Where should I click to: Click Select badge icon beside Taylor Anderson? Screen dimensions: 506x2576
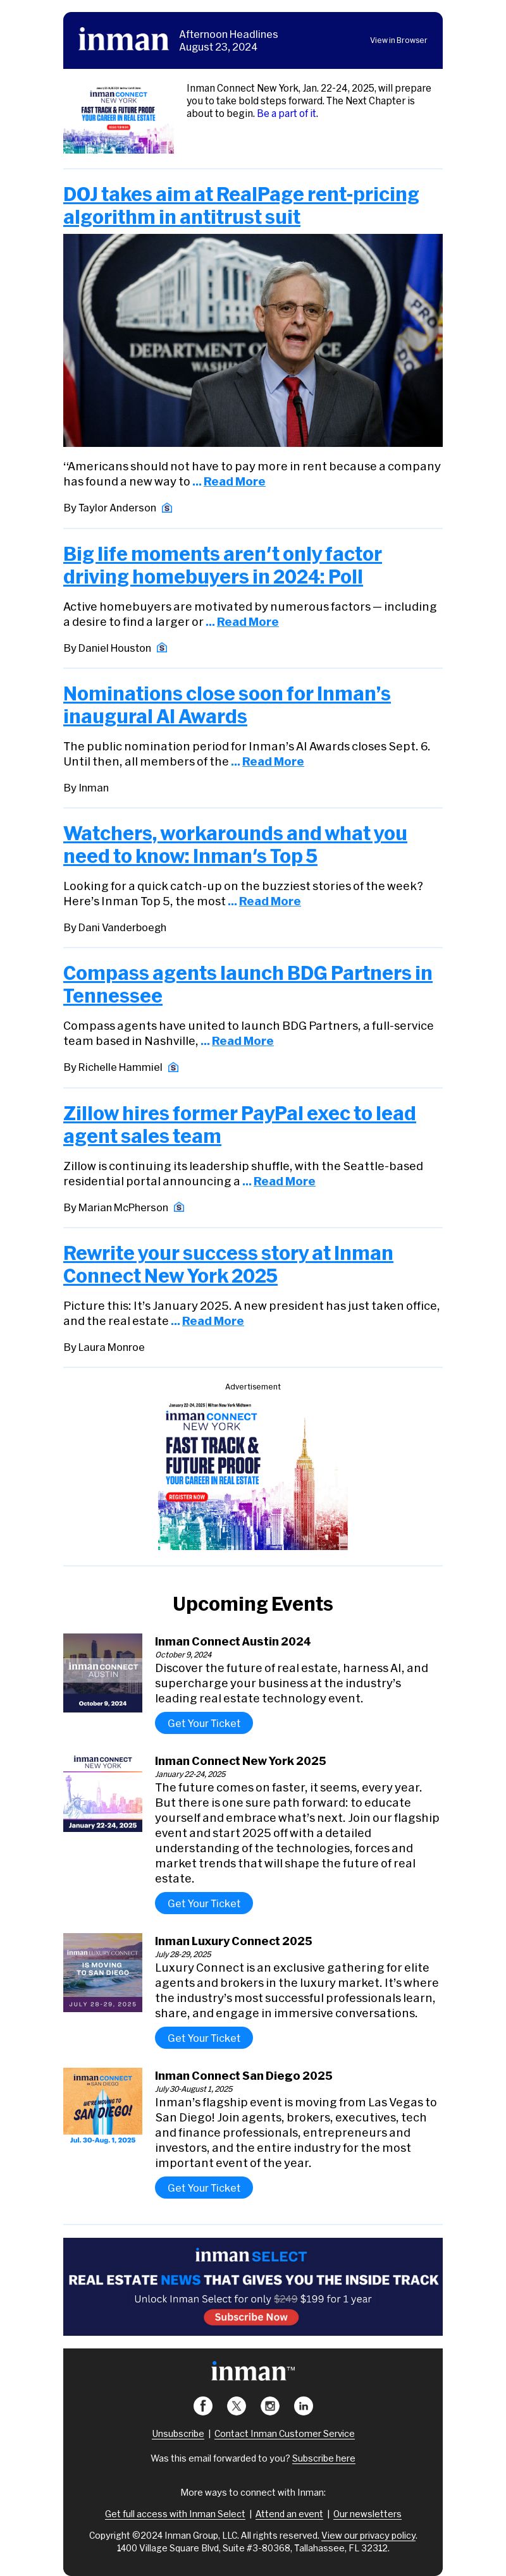tap(167, 508)
